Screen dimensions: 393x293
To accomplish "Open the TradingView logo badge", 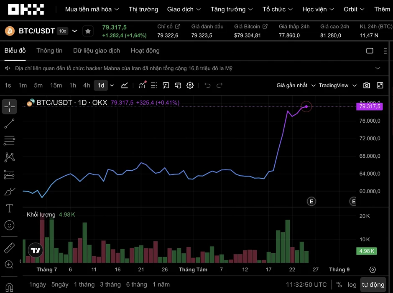I will [36, 250].
